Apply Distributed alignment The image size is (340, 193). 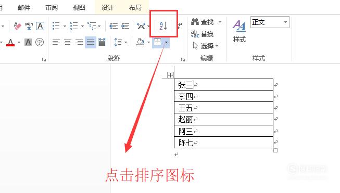[x=102, y=42]
